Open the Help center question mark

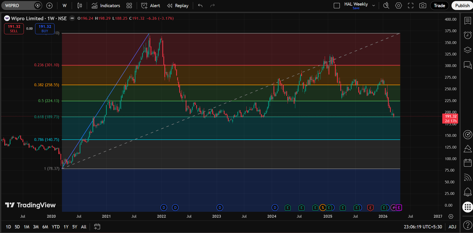[467, 226]
